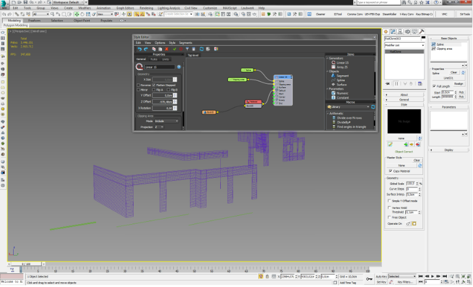Open the Selected key mode dropdown
Viewport: 473px width, 287px height.
pos(402,276)
